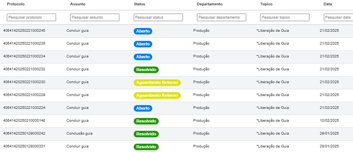Click Aberto badge for protocol ending 000224

pyautogui.click(x=143, y=108)
